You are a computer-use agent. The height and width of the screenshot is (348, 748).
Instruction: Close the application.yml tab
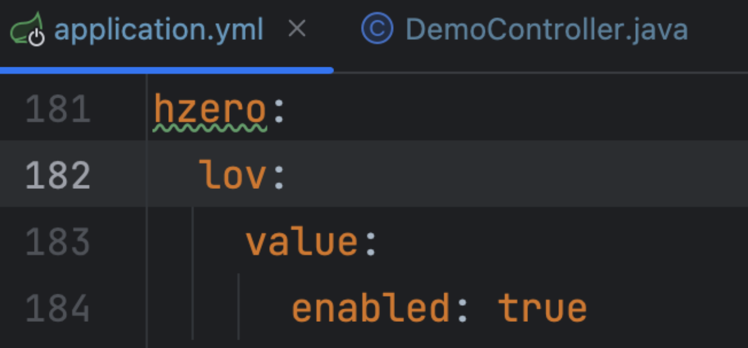click(296, 29)
